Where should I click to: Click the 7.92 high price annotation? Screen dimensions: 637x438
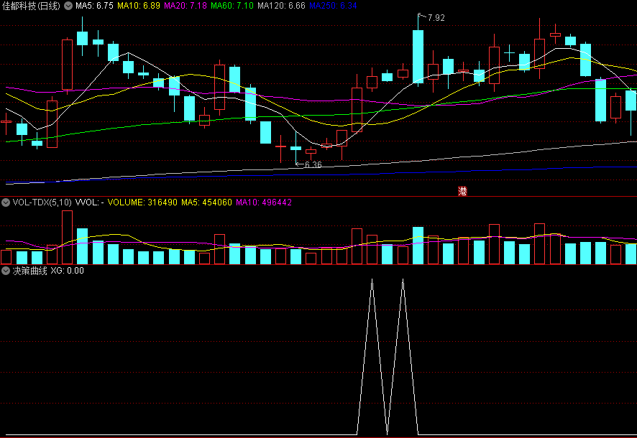point(436,18)
